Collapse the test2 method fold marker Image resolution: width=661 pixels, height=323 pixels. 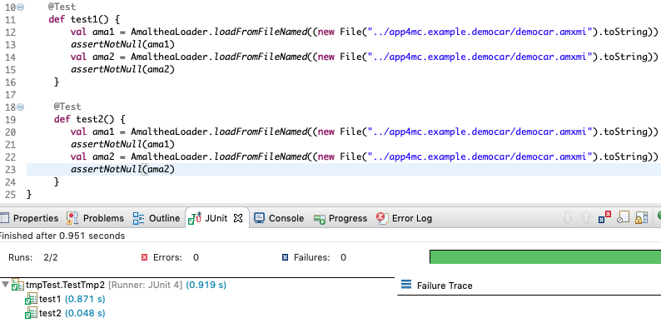pyautogui.click(x=21, y=107)
